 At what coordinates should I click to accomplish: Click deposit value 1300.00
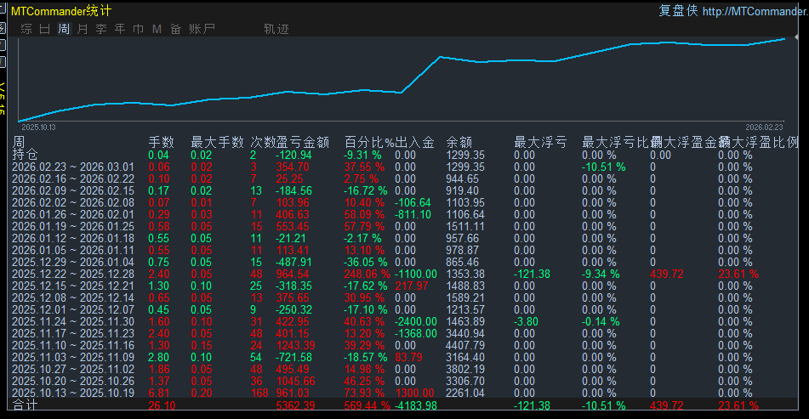click(x=416, y=393)
